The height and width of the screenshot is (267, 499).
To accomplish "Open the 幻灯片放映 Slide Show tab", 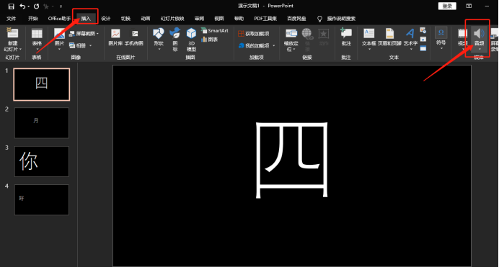I will click(x=172, y=19).
